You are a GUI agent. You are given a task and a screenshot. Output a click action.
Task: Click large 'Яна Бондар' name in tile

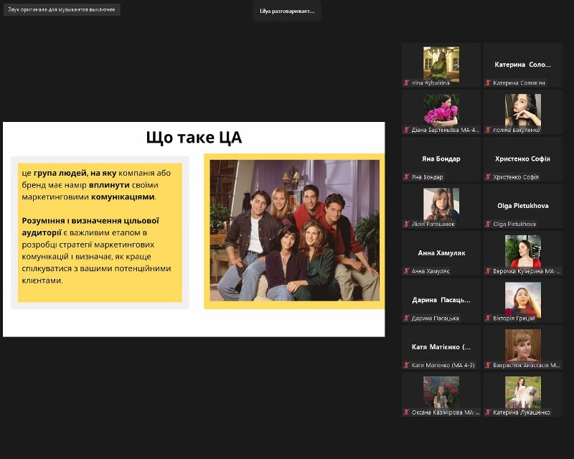[x=441, y=158]
